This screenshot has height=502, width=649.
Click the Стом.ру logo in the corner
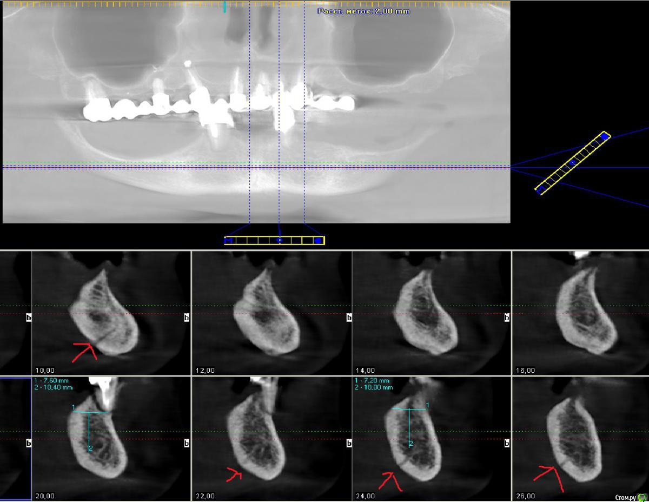[x=631, y=497]
